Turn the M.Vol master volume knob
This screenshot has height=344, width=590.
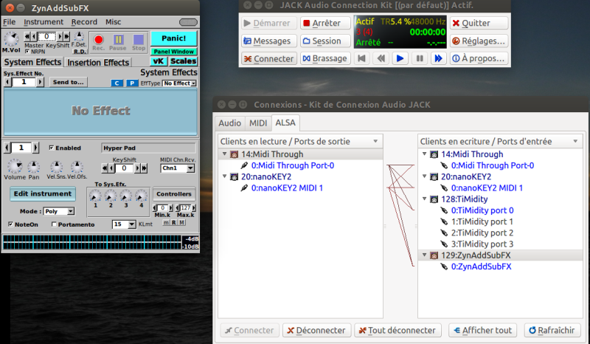tap(11, 39)
